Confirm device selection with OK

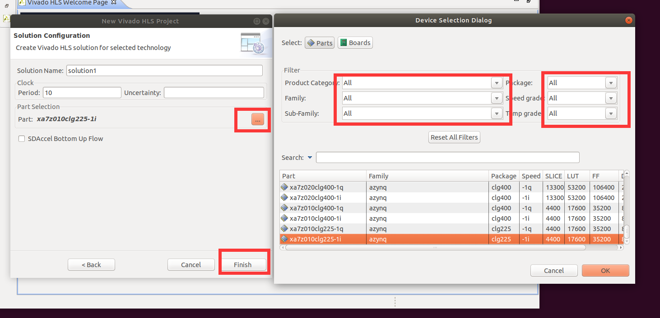tap(605, 270)
